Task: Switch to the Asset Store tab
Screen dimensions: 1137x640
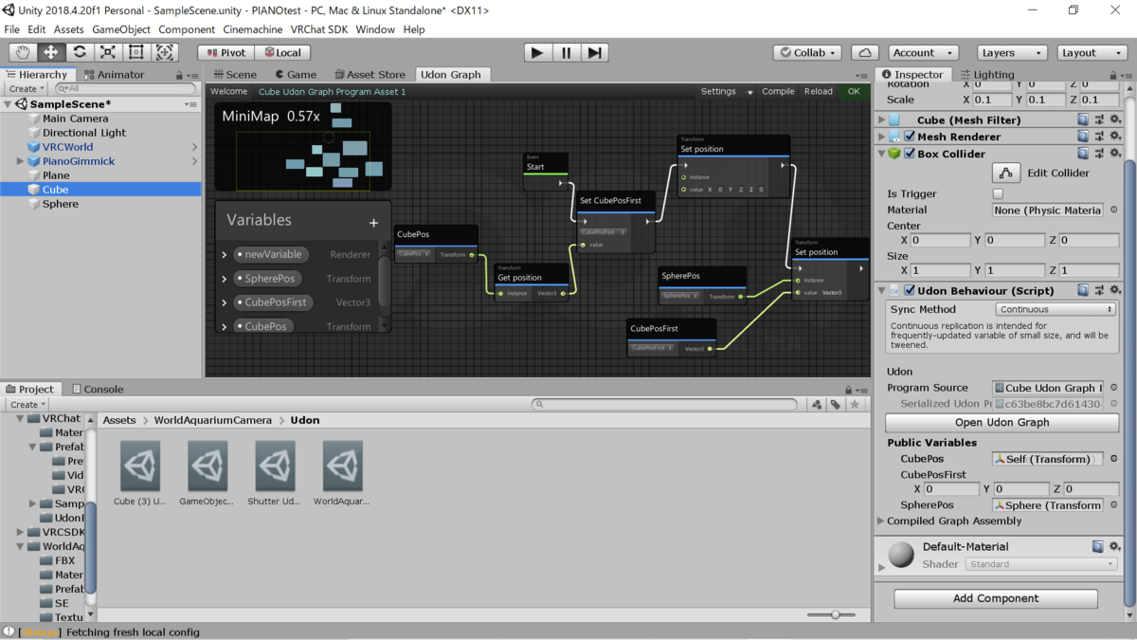Action: [369, 74]
